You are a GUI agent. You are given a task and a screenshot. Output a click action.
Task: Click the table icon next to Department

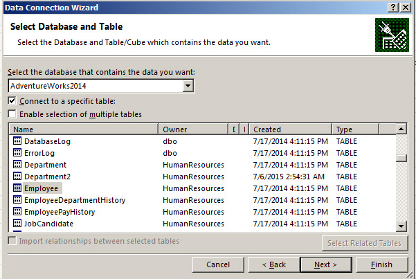[17, 165]
